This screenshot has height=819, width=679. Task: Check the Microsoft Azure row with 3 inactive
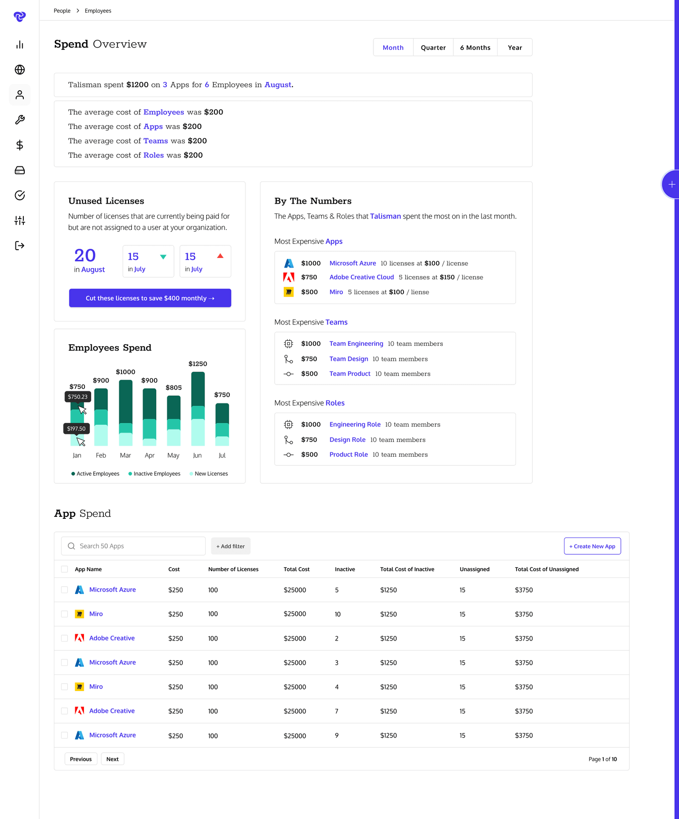65,662
